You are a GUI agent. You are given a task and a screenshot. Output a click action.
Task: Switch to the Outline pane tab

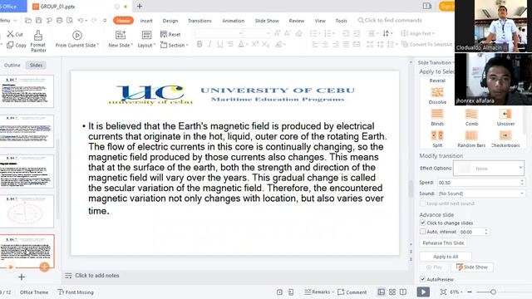(x=12, y=65)
